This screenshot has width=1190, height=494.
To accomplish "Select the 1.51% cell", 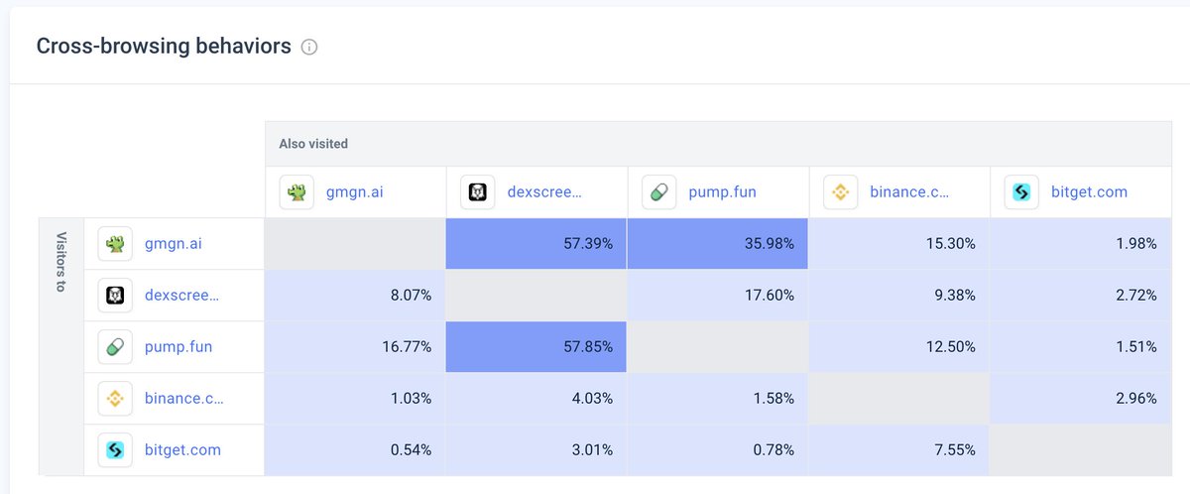I will pos(1081,347).
